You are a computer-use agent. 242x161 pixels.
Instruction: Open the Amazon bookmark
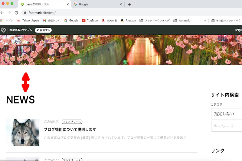(x=128, y=21)
